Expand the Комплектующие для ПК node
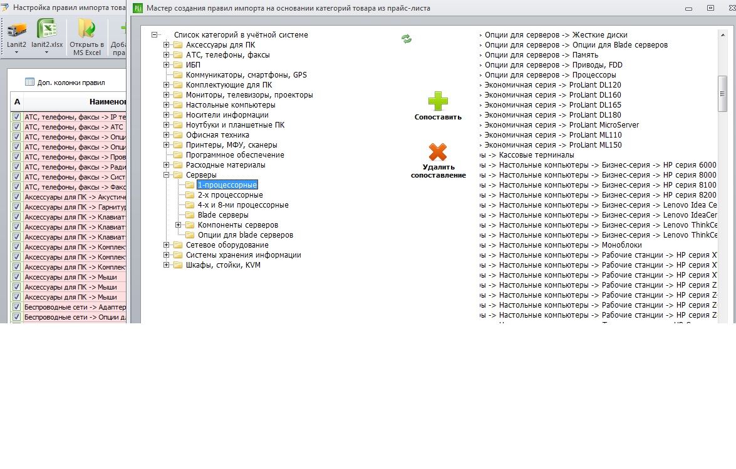This screenshot has width=736, height=469. pyautogui.click(x=166, y=85)
